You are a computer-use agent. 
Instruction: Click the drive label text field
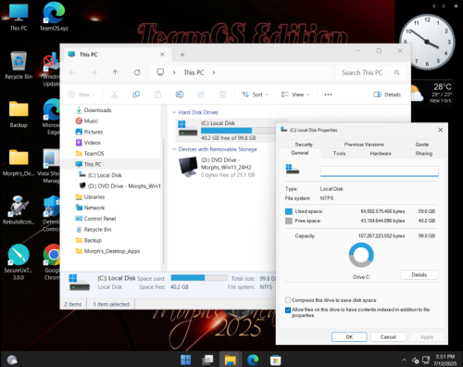click(380, 171)
